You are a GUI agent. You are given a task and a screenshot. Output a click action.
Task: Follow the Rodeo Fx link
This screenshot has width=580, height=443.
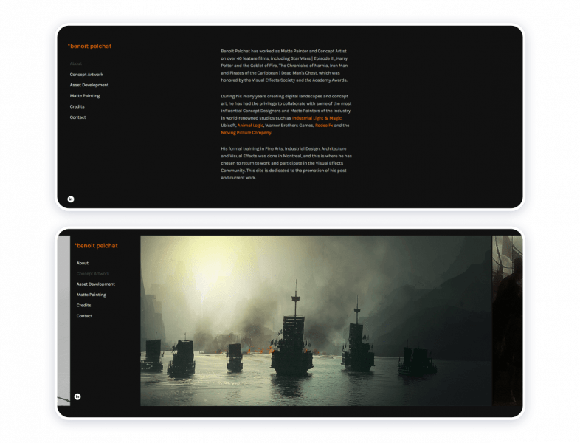(x=324, y=126)
